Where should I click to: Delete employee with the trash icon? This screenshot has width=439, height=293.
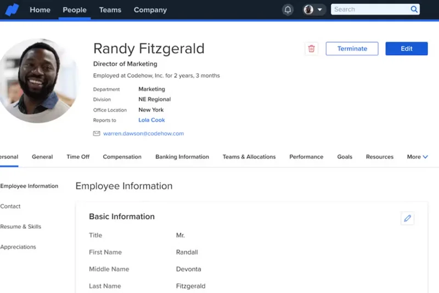[311, 48]
